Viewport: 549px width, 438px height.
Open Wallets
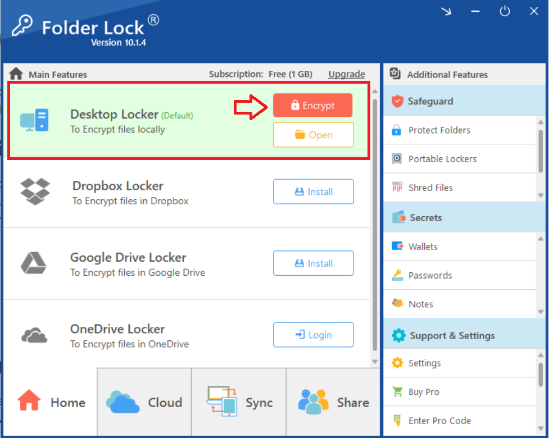[460, 247]
